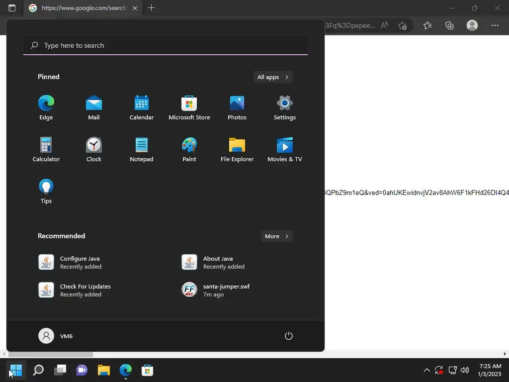
Task: Launch the Photos app
Action: pos(237,108)
